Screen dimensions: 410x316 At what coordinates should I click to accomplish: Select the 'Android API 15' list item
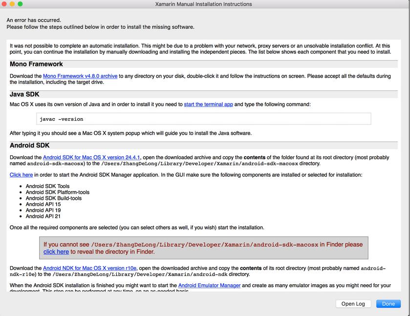pos(43,204)
